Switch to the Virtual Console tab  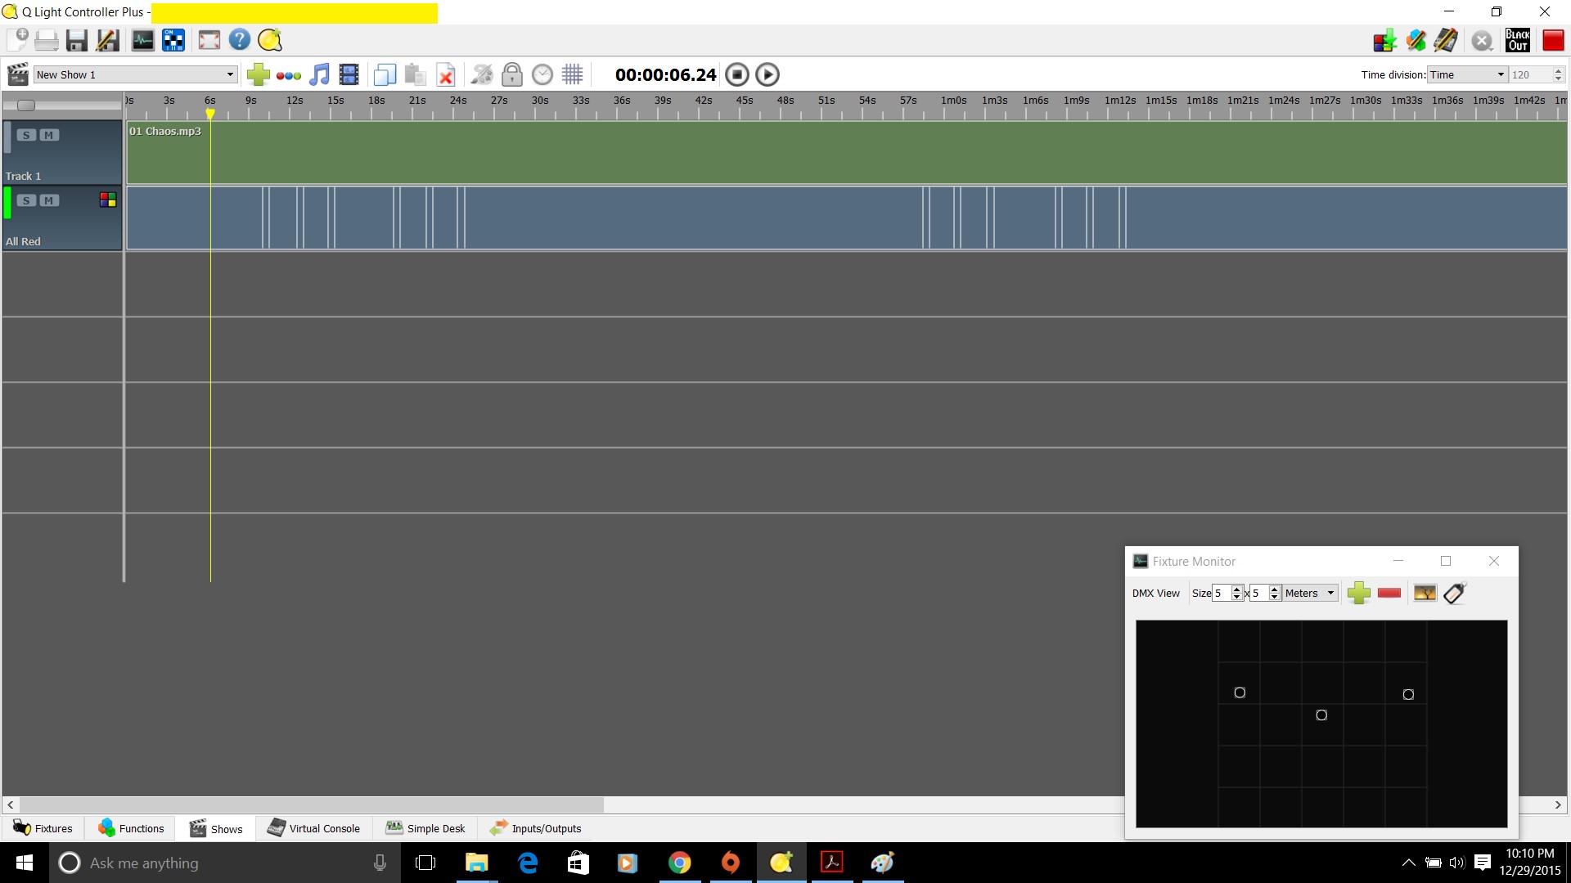[x=313, y=828]
